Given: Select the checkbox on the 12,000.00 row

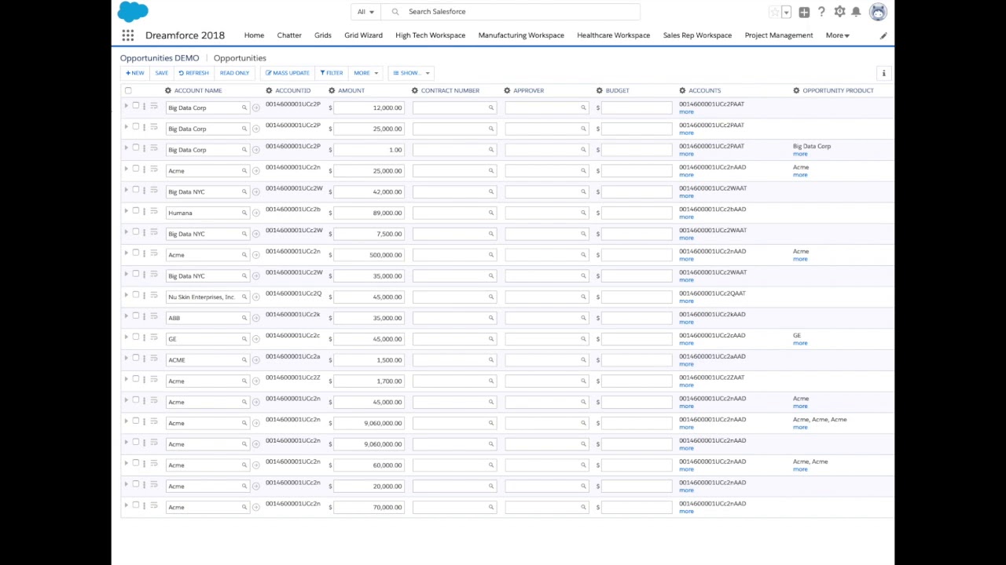Looking at the screenshot, I should pyautogui.click(x=135, y=105).
